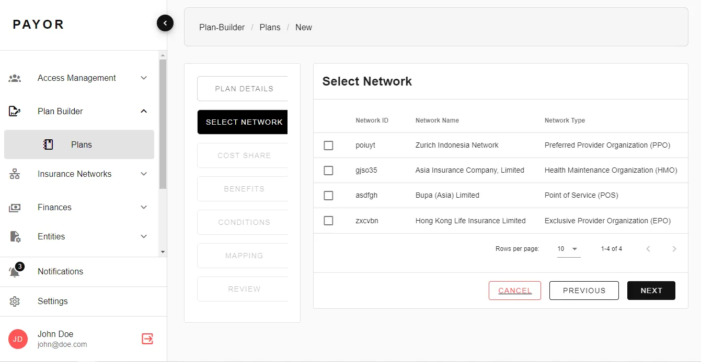
Task: Open the Plans sidebar item
Action: click(79, 144)
